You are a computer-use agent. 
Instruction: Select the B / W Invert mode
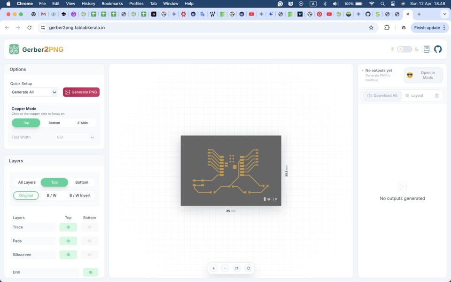click(x=80, y=196)
